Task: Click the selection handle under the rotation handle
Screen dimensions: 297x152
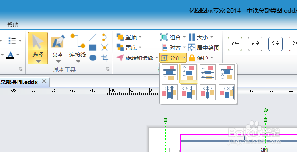Action: (266, 120)
